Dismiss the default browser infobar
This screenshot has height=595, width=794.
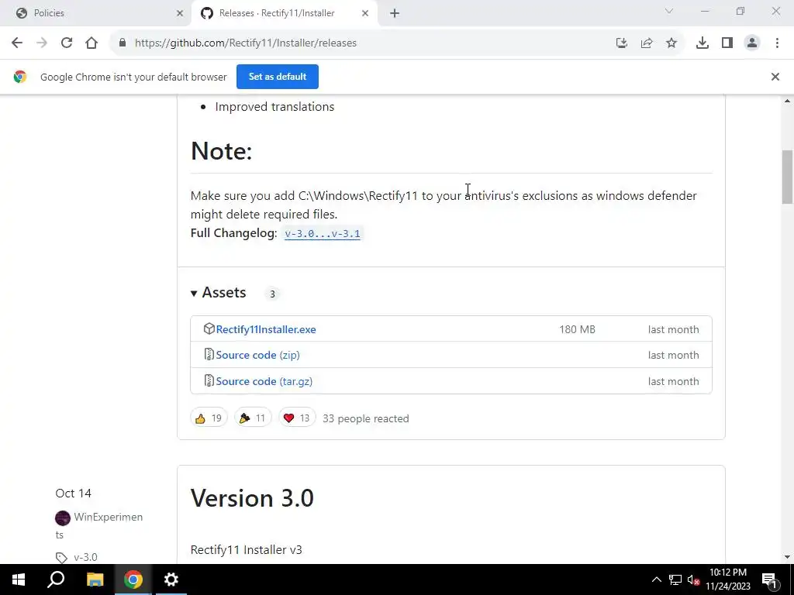775,77
